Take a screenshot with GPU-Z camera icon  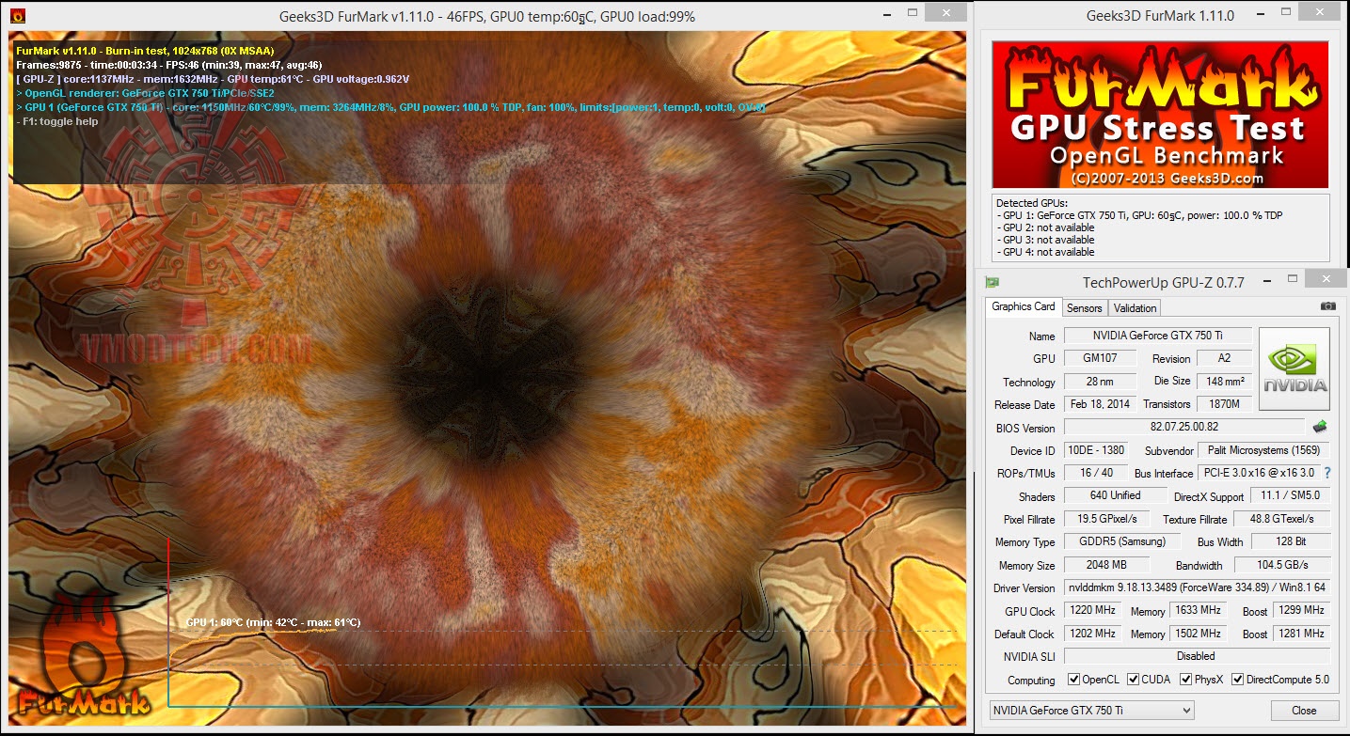(x=1327, y=306)
